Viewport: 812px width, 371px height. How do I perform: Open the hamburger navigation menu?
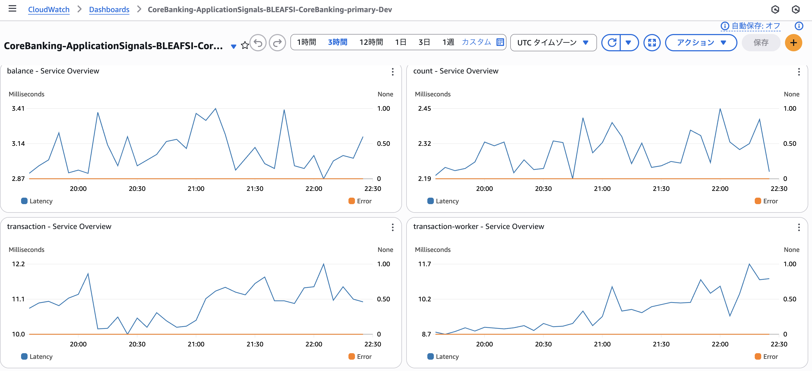point(12,9)
